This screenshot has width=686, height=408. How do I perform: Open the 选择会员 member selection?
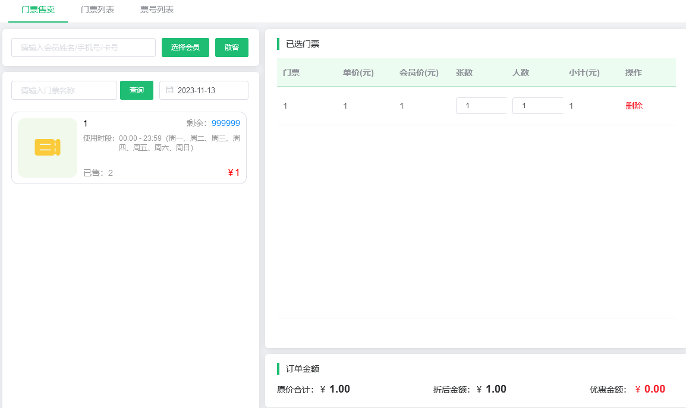coord(185,47)
